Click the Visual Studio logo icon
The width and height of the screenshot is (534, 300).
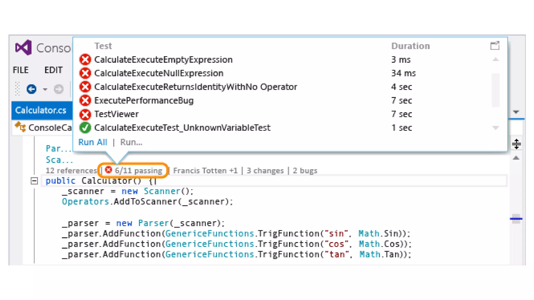(x=23, y=48)
